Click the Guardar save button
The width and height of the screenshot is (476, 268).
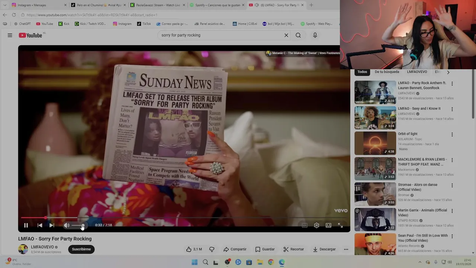click(265, 249)
